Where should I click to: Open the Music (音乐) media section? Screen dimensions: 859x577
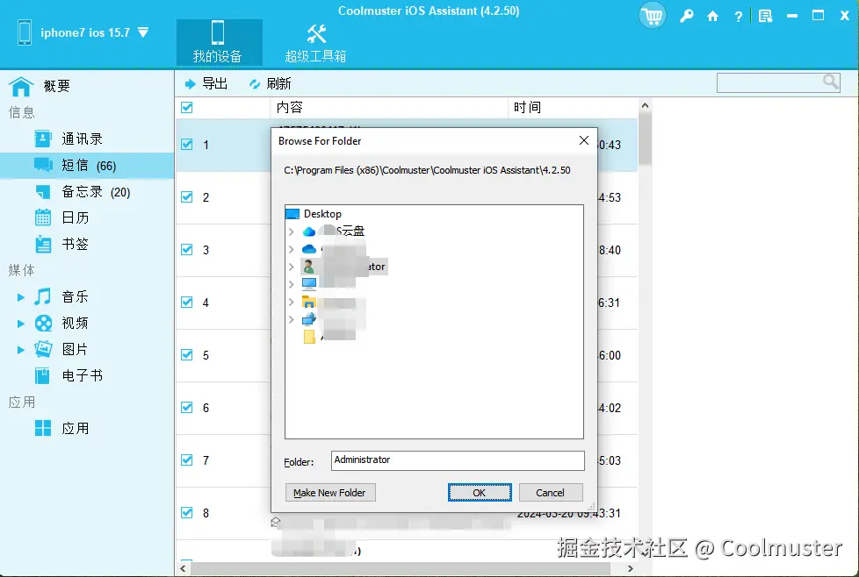pyautogui.click(x=75, y=296)
